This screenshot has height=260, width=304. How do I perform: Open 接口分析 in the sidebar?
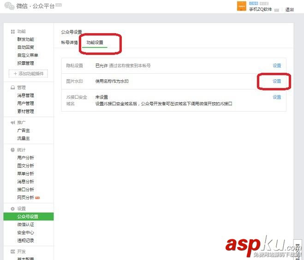[25, 189]
